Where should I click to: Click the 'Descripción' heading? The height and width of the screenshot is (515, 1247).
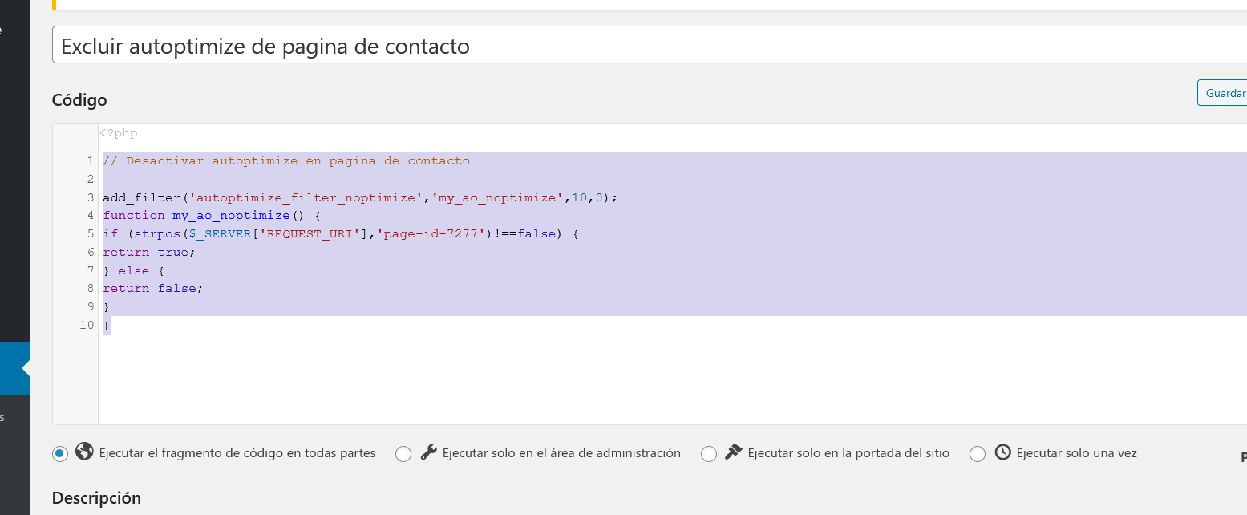[96, 498]
